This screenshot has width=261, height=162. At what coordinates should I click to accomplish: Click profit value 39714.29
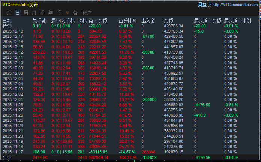(98, 57)
